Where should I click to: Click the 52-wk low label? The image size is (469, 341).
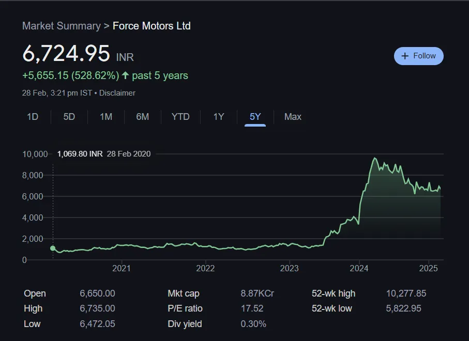(x=331, y=308)
